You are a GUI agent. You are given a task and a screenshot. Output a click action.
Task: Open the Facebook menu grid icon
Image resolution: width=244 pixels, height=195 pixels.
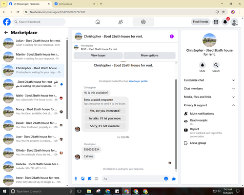click(216, 22)
